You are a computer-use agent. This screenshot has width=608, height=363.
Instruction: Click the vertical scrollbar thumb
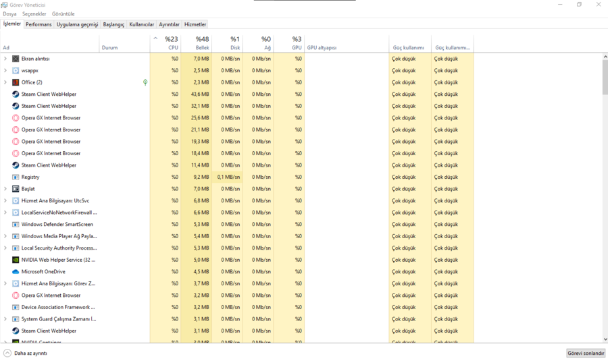coord(605,77)
